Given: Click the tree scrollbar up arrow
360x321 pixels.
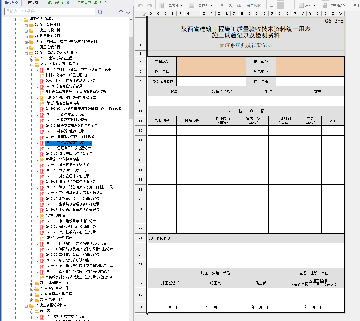Looking at the screenshot, I should pos(131,20).
